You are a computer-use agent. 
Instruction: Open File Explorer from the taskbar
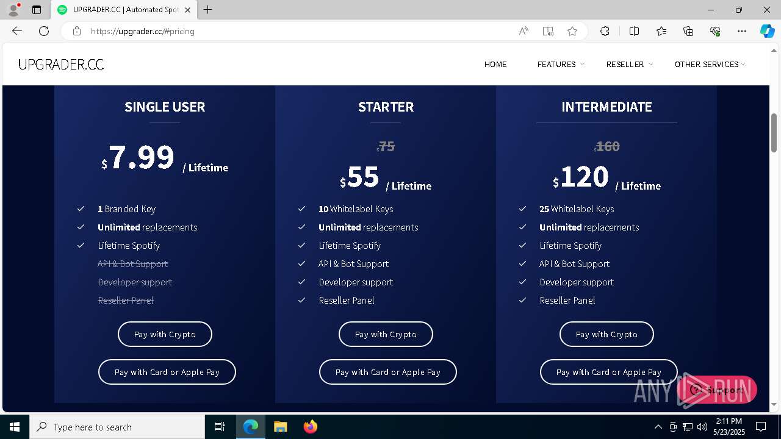(280, 427)
